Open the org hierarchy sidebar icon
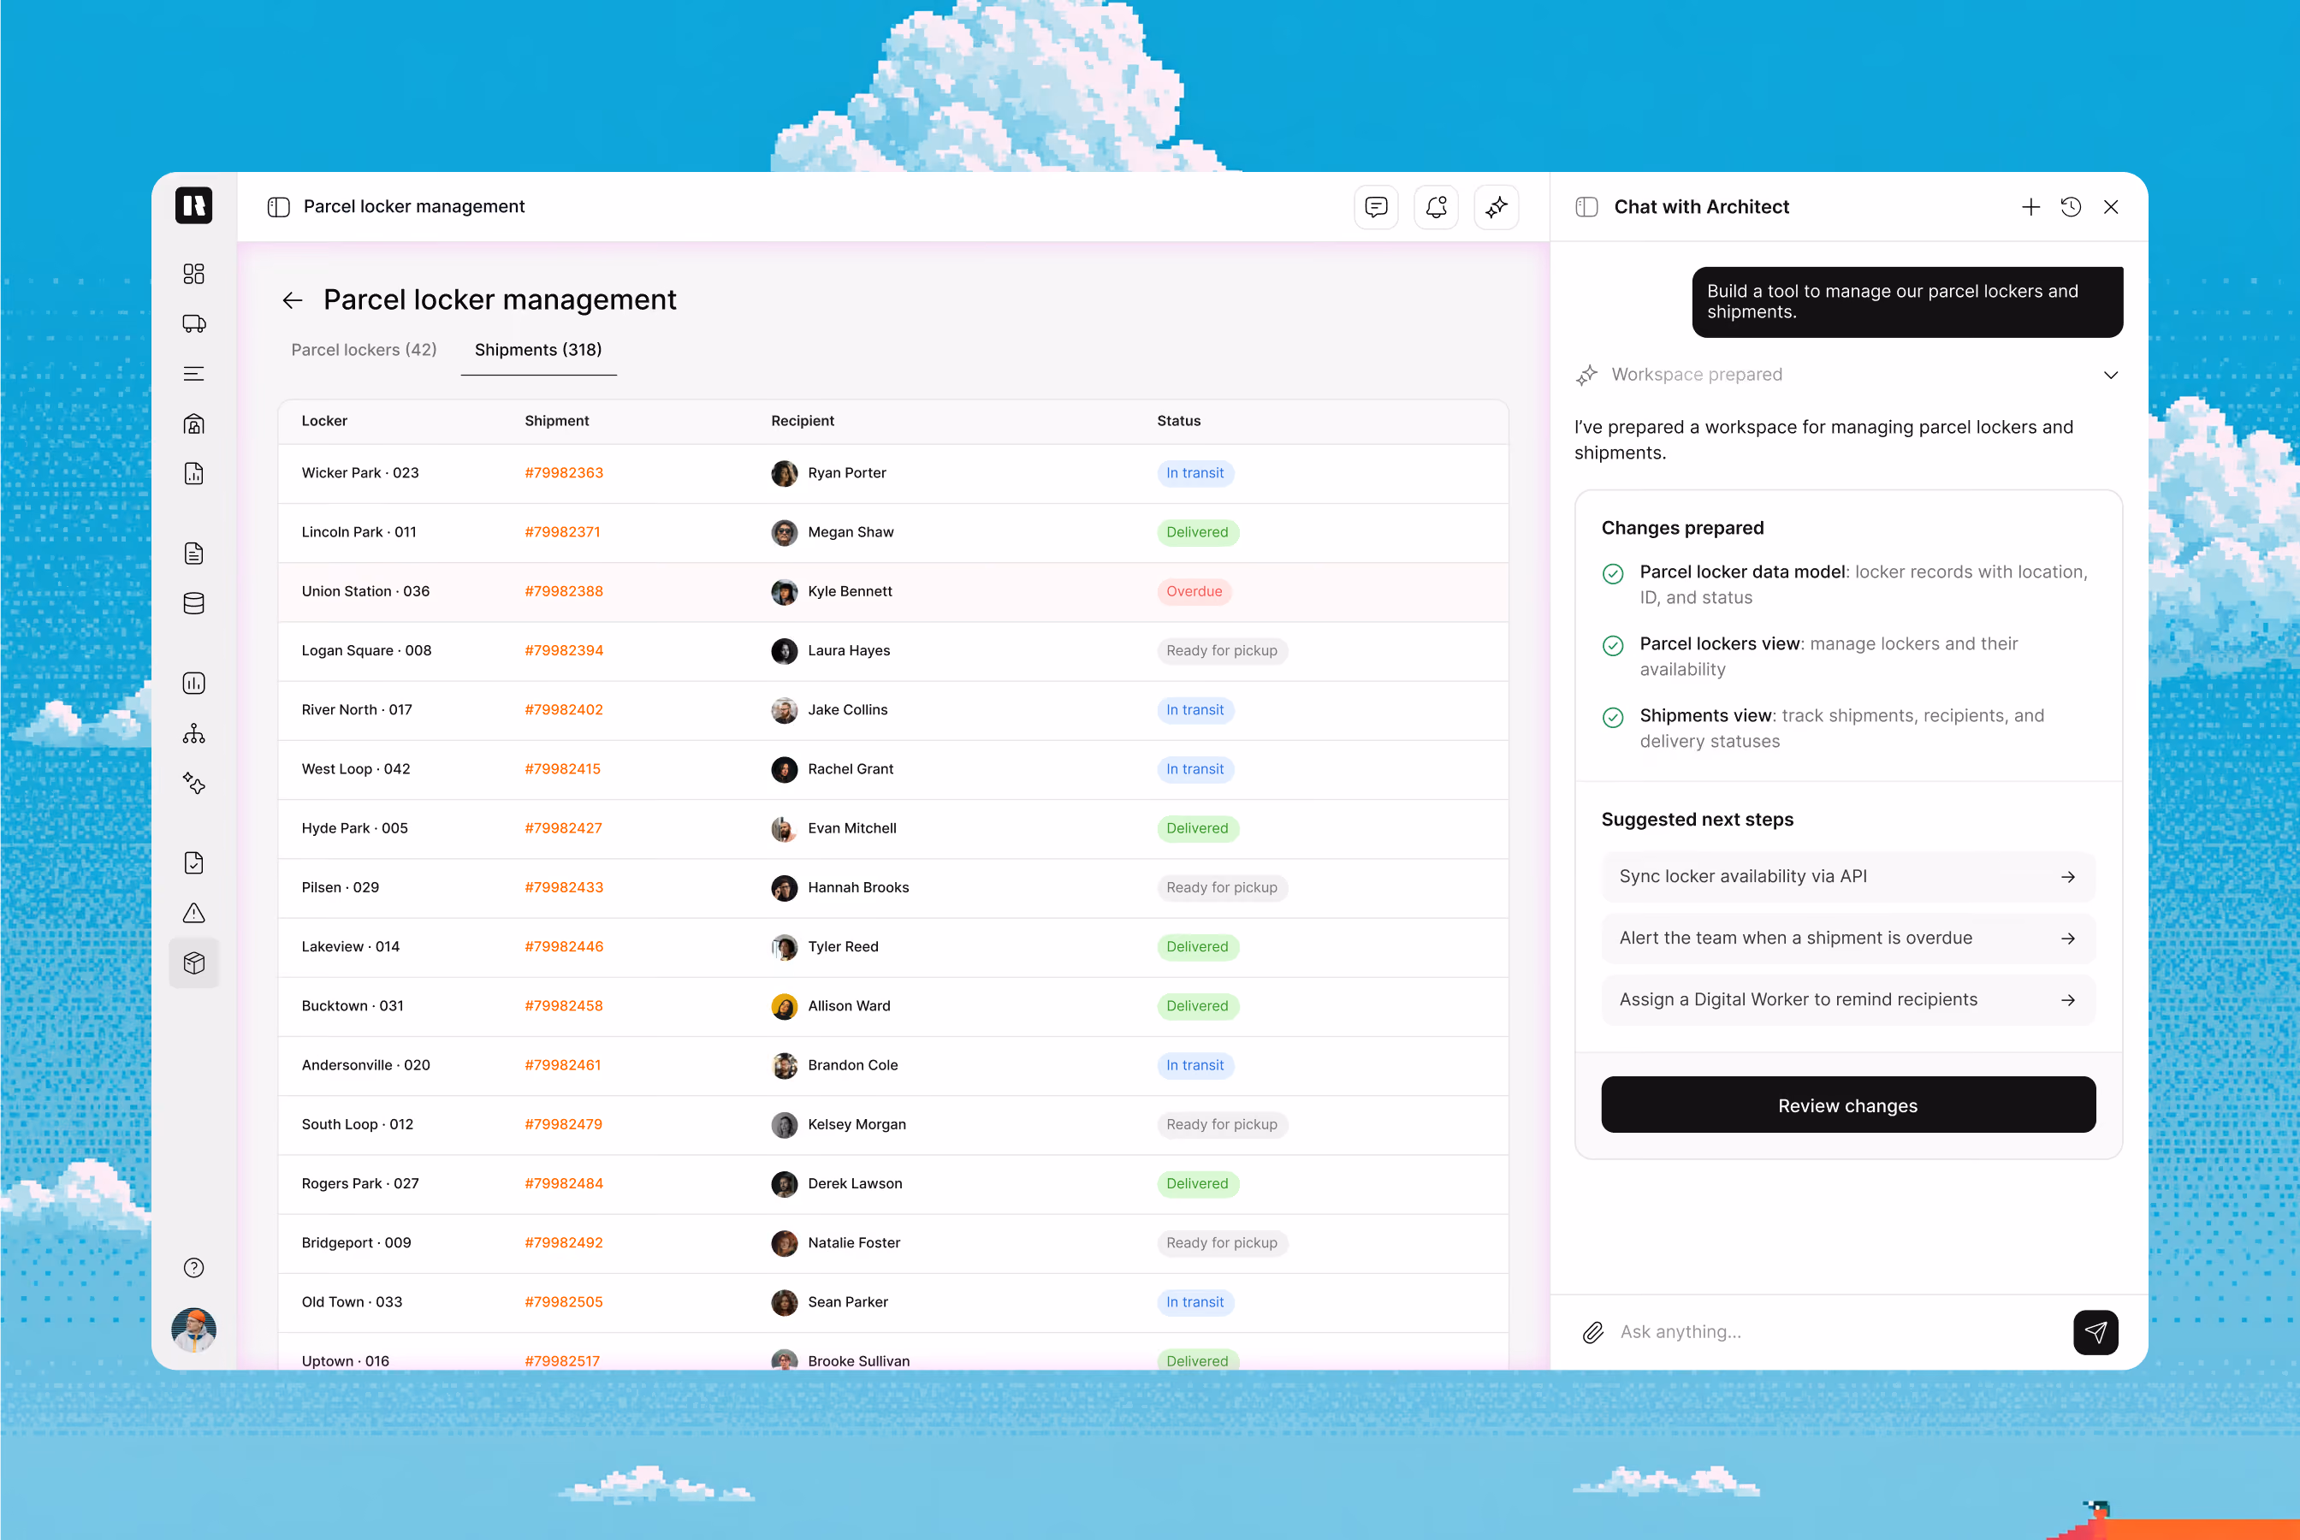 point(193,734)
